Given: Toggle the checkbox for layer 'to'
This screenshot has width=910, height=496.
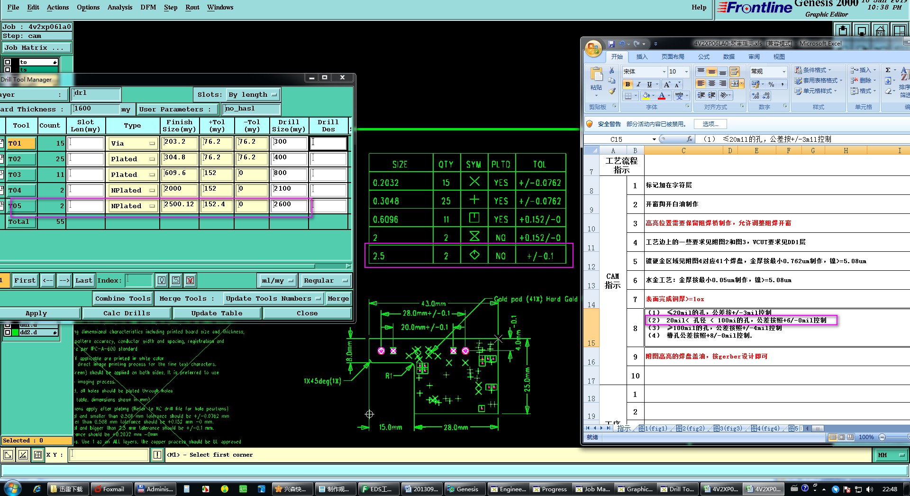Looking at the screenshot, I should [x=8, y=62].
